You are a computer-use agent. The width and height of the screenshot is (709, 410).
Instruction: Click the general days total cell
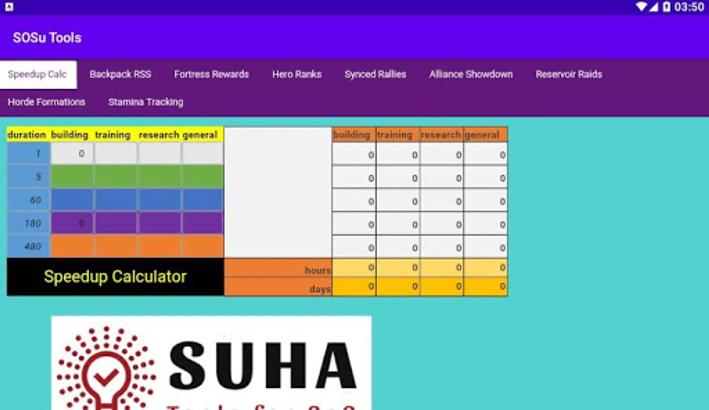485,287
